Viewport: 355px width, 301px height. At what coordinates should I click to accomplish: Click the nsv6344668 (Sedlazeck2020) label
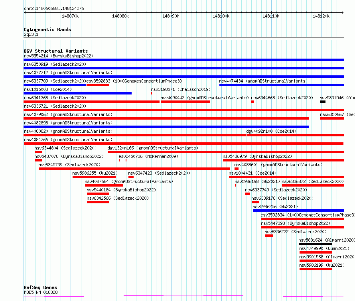pos(282,98)
